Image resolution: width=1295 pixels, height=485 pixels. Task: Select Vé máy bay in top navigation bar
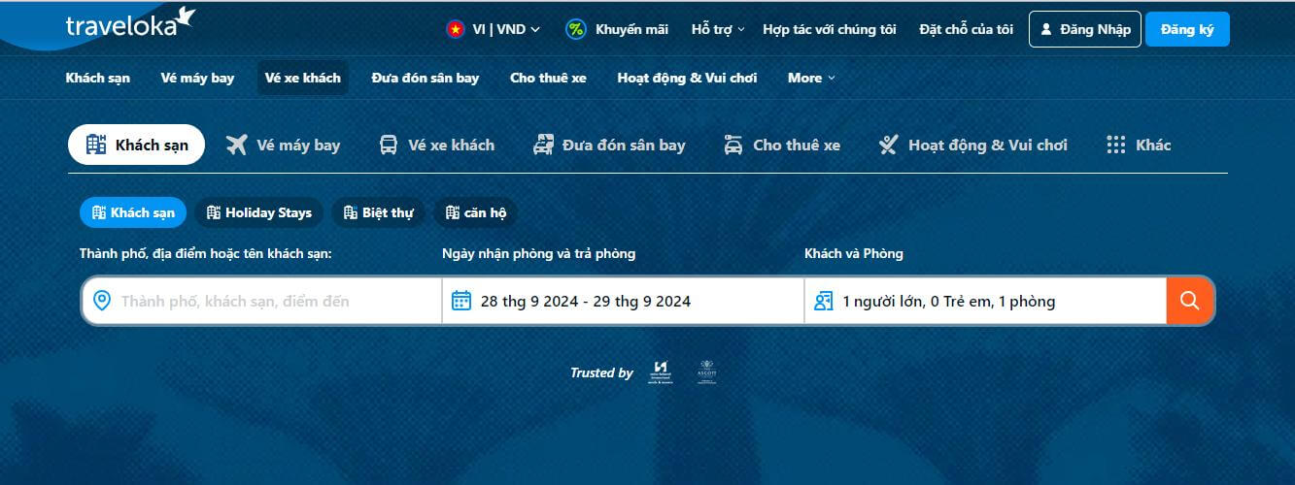[x=197, y=78]
